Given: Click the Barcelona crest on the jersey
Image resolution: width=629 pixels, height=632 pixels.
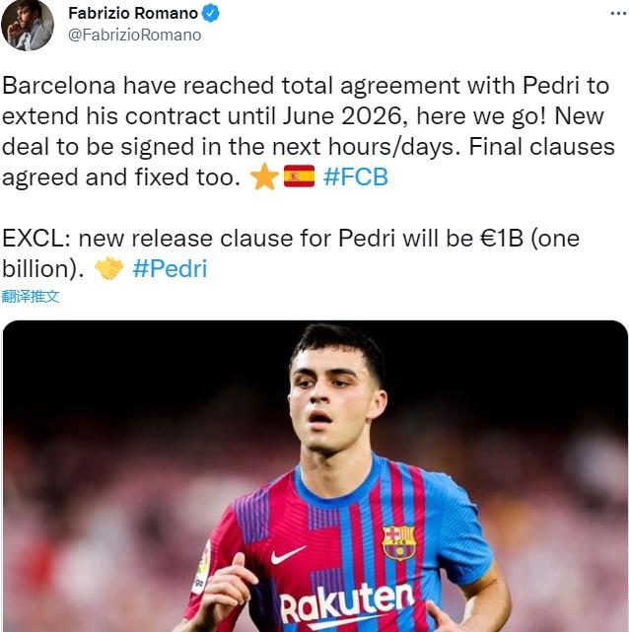Looking at the screenshot, I should click(x=399, y=542).
